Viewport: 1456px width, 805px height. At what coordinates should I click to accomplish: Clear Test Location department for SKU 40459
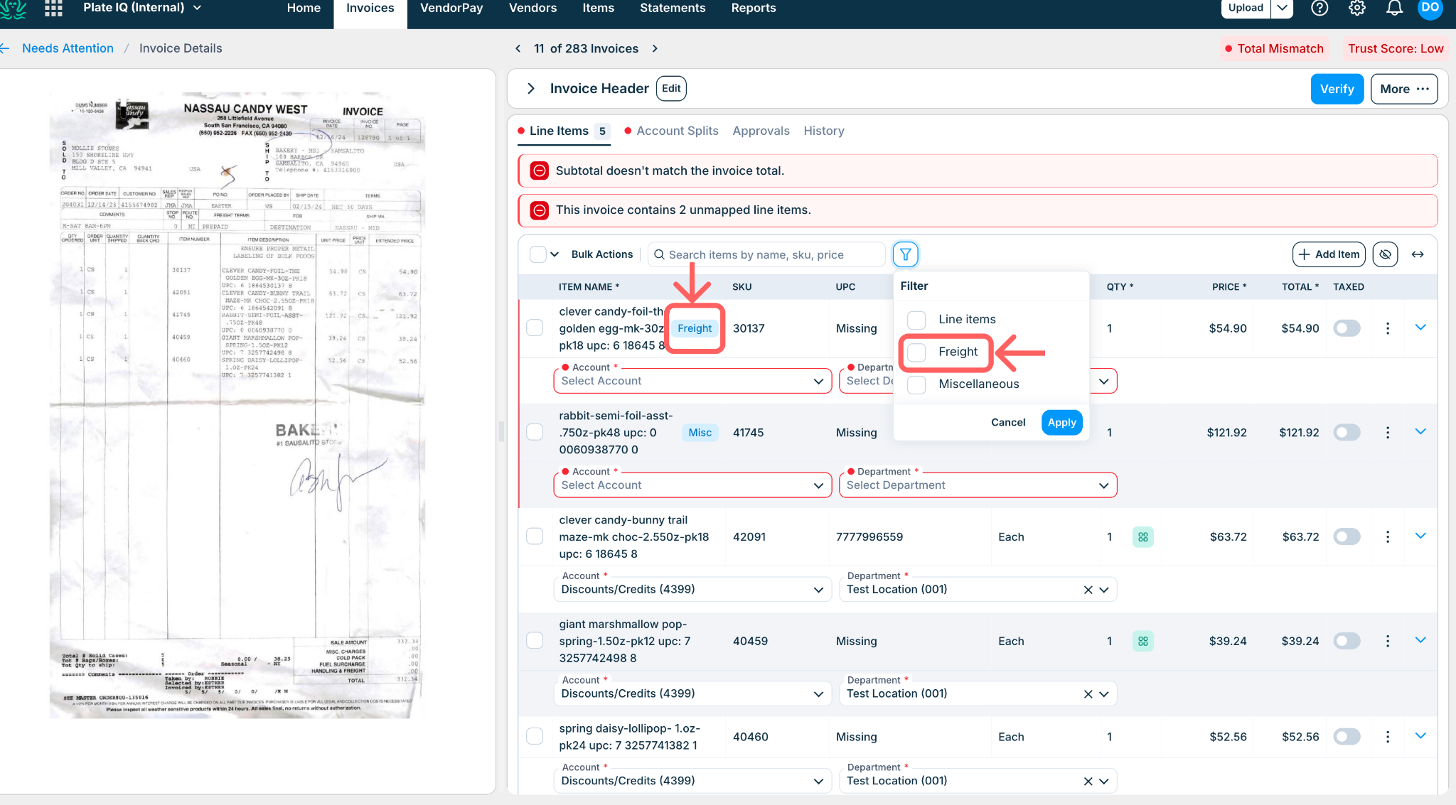(1088, 694)
